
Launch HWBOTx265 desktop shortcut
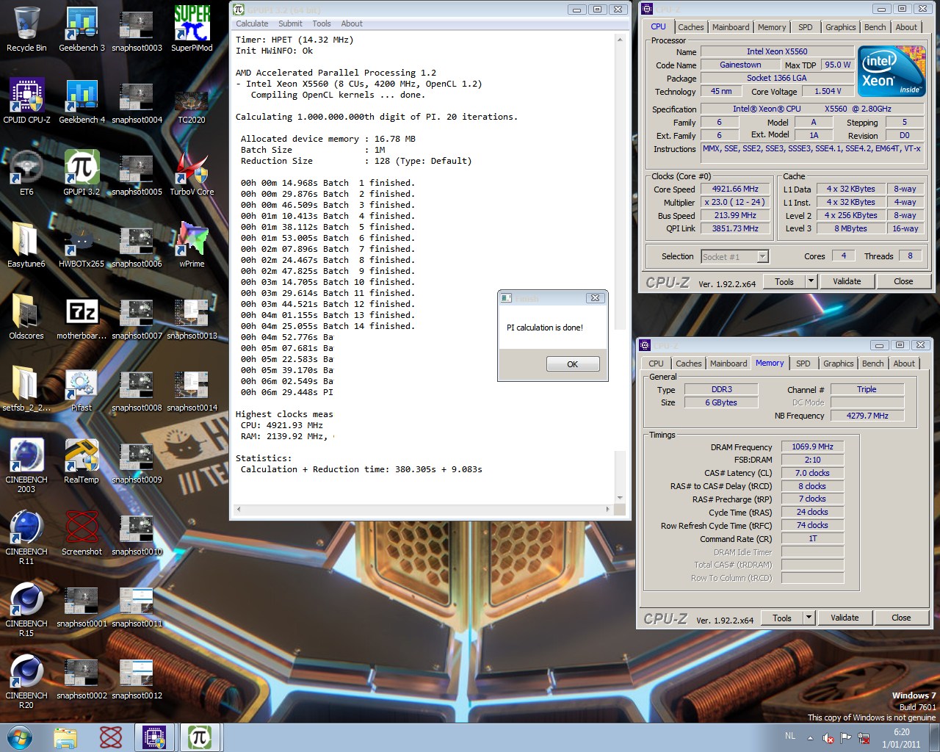(x=82, y=245)
